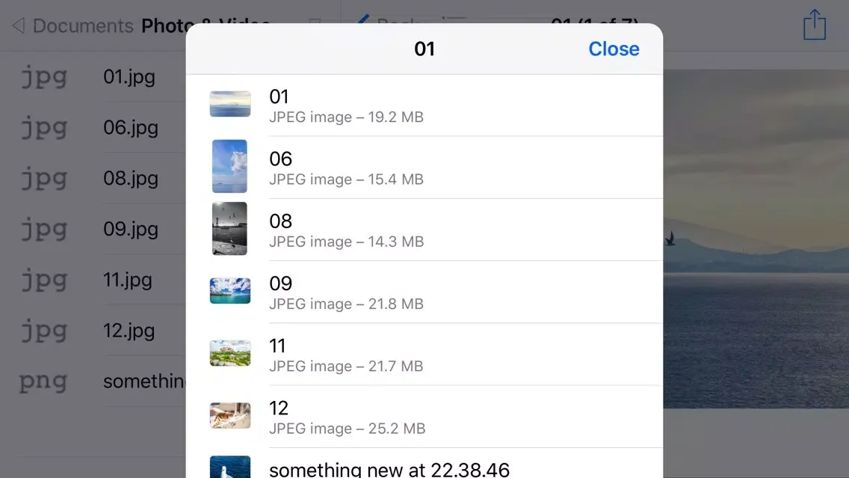Tap the jpg type icon beside 08.jpg
This screenshot has height=478, width=849.
tap(44, 178)
